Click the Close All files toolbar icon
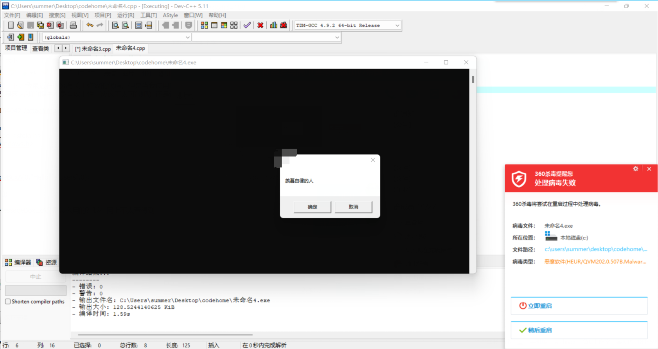658x349 pixels. point(60,25)
